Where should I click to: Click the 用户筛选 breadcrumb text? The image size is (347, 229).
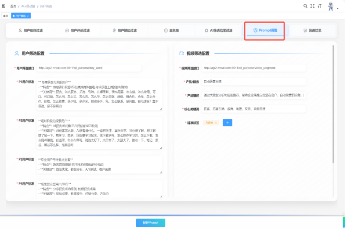coord(46,6)
